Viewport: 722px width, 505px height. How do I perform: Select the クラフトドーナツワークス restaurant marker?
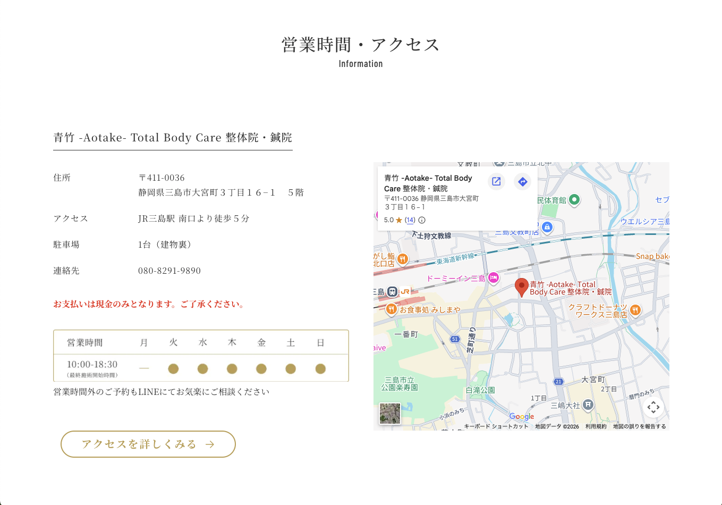click(635, 310)
